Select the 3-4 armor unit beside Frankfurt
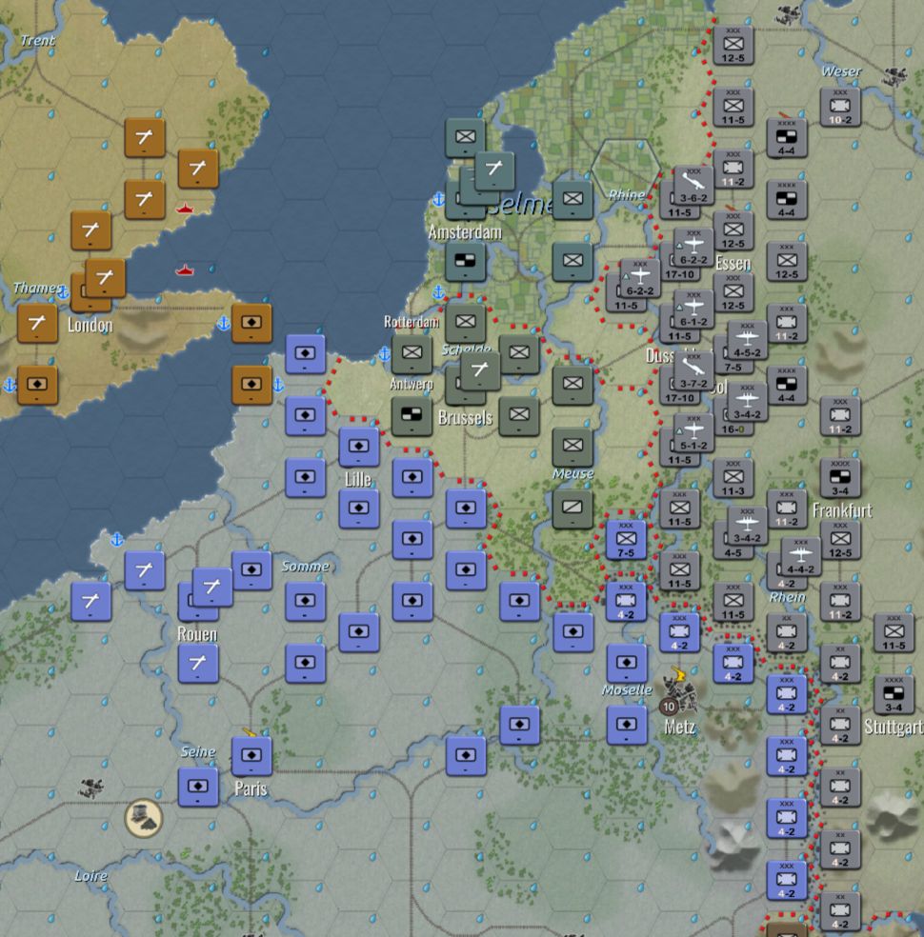The height and width of the screenshot is (937, 924). click(x=840, y=479)
